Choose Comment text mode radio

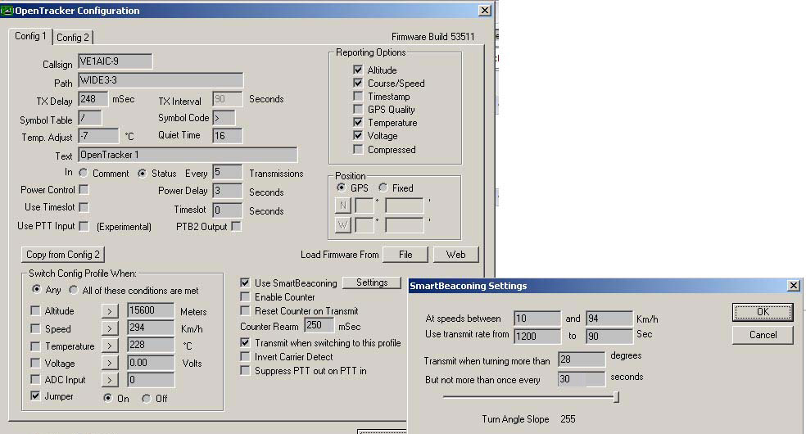click(84, 173)
